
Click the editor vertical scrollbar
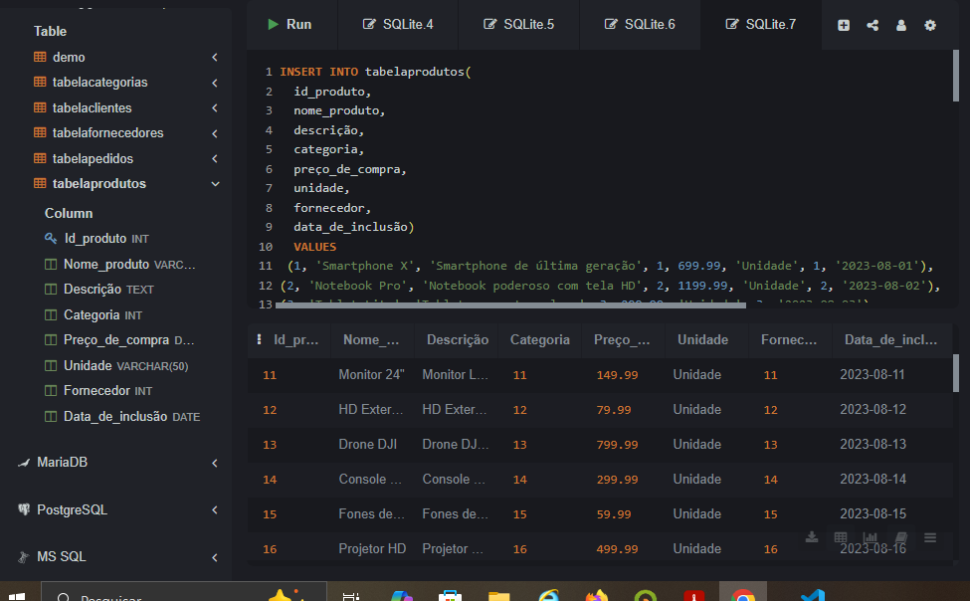coord(956,77)
